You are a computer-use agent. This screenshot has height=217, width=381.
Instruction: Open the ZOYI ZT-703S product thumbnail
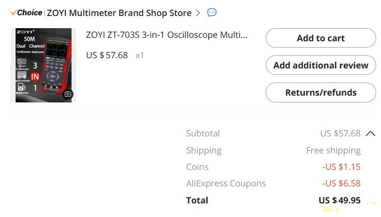pyautogui.click(x=43, y=65)
